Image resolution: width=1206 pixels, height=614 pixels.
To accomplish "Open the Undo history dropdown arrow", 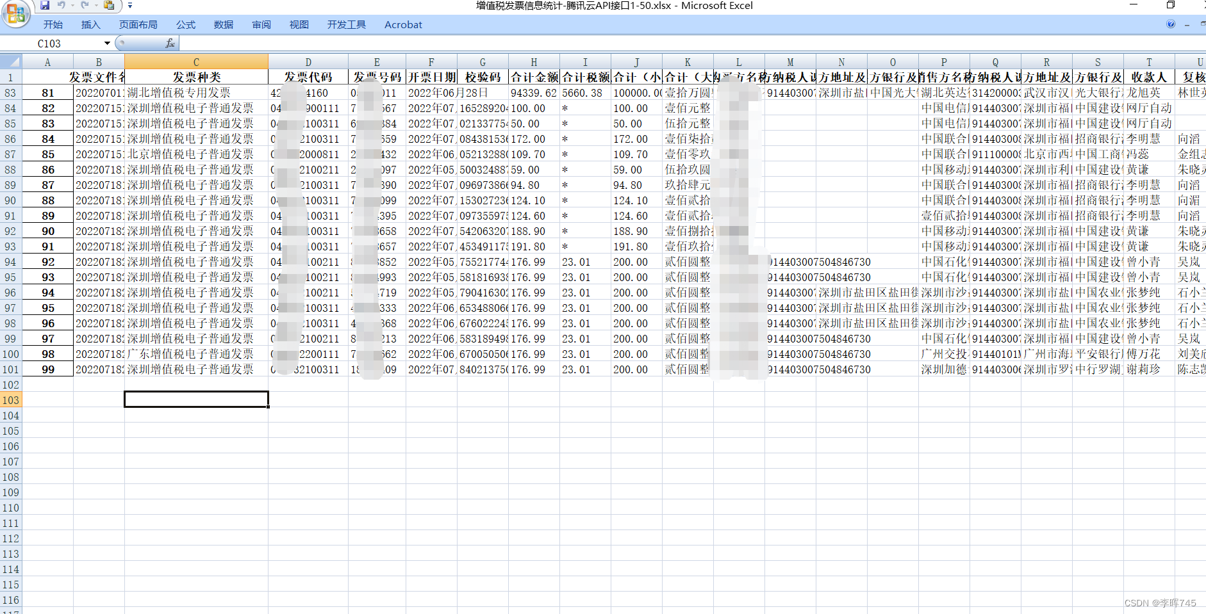I will (72, 5).
